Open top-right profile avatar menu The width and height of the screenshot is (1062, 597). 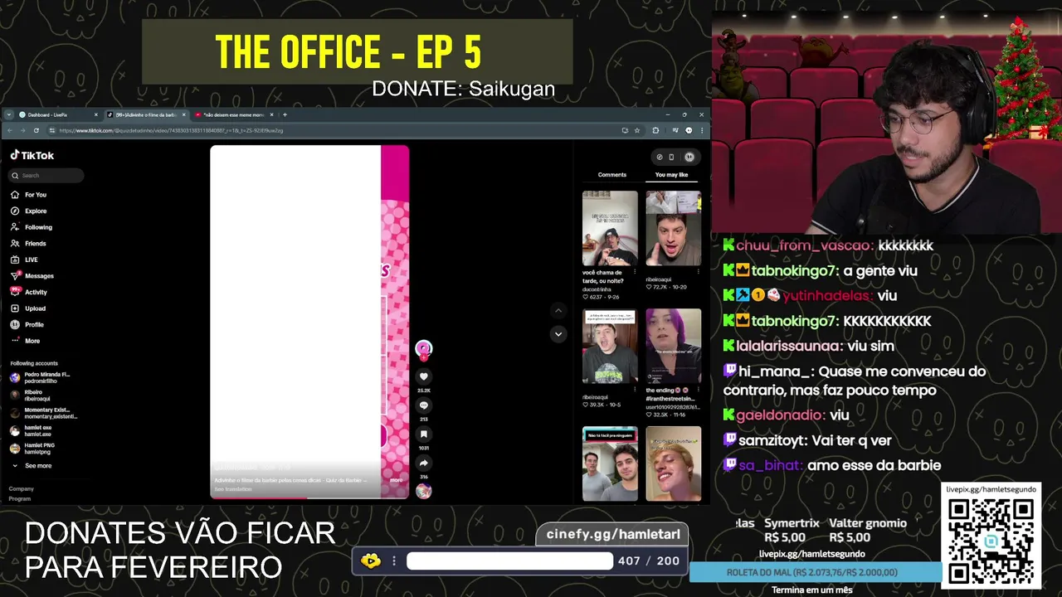tap(689, 157)
